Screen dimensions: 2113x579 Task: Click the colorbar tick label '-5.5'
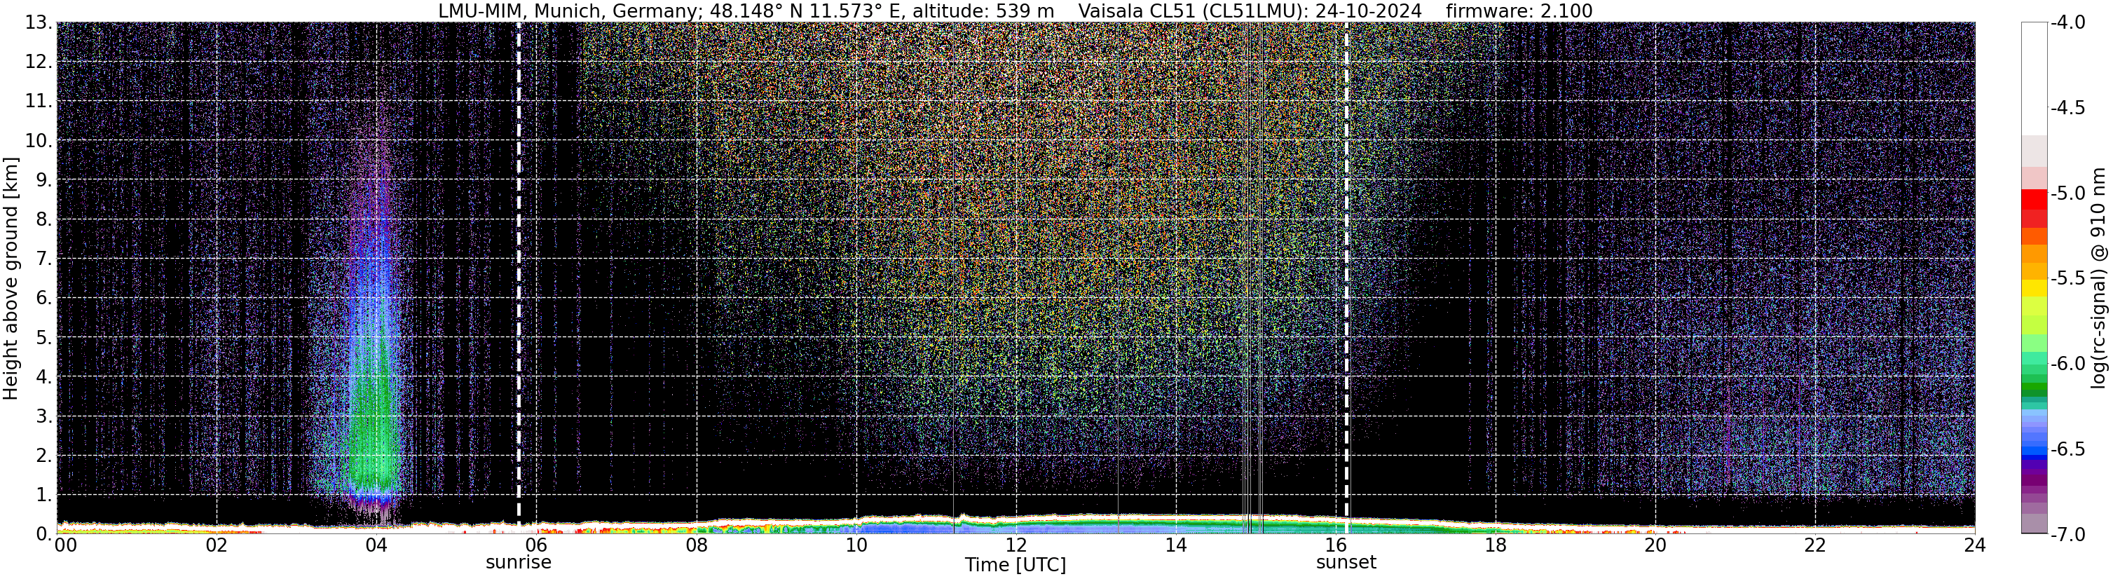click(x=2068, y=278)
